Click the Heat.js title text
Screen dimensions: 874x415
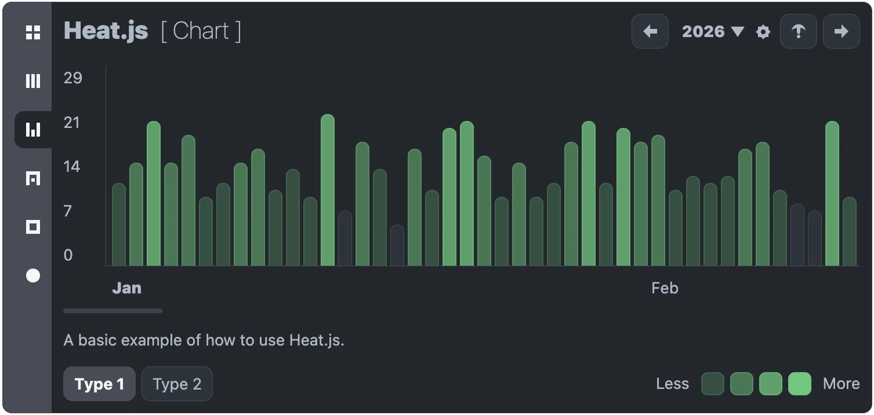(106, 31)
